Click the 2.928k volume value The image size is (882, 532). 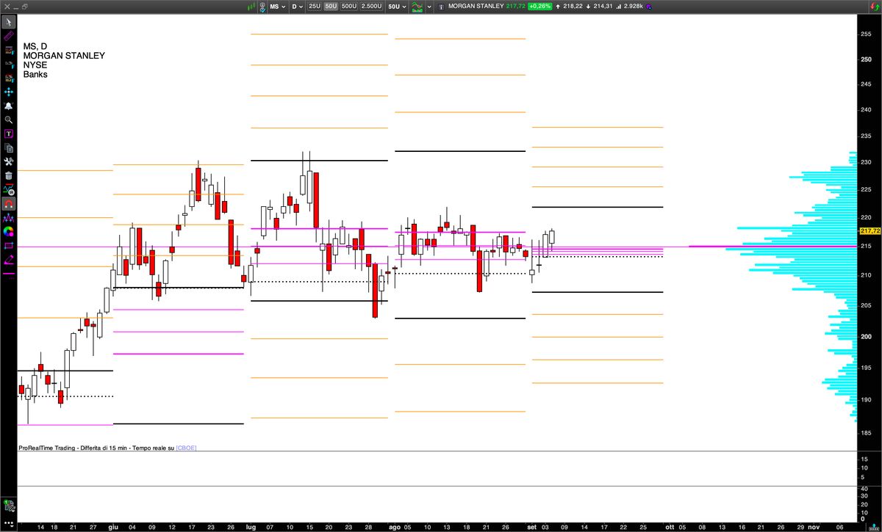[633, 6]
